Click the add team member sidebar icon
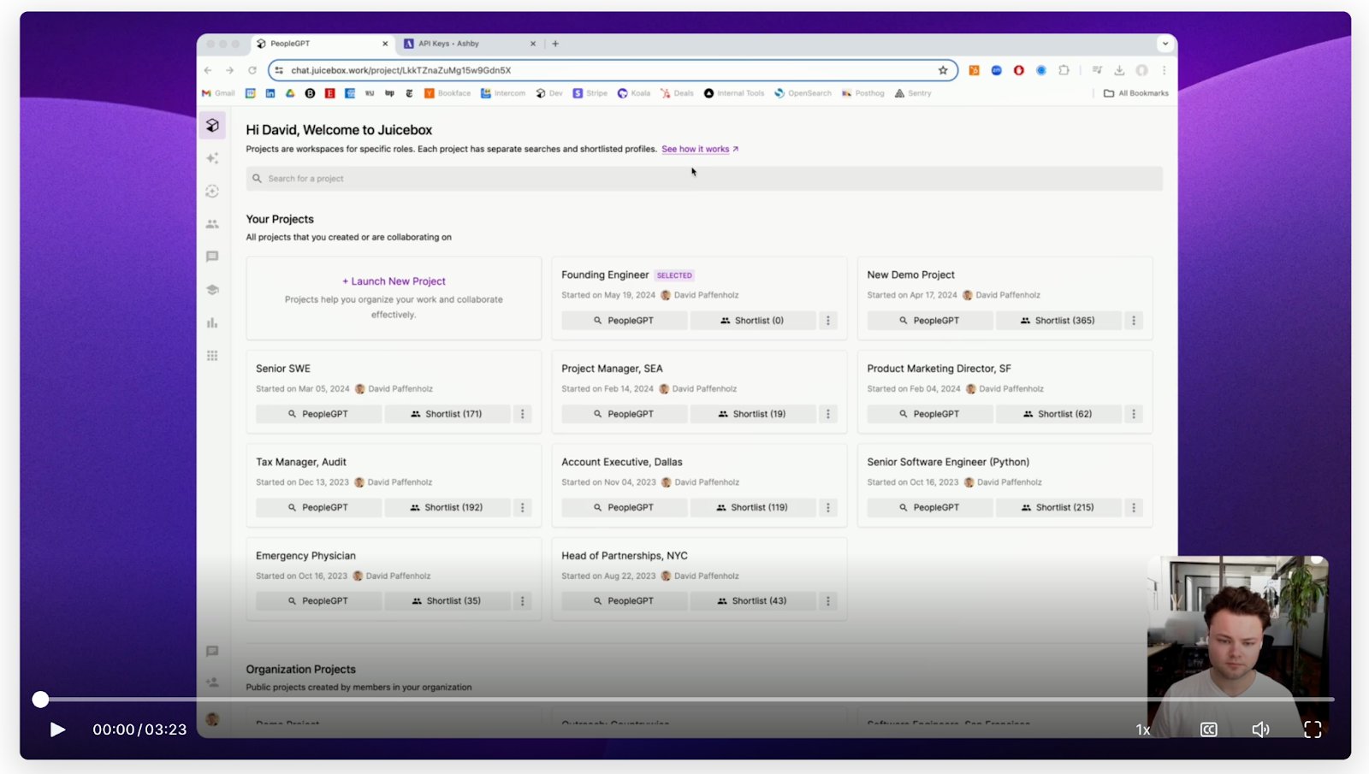 pos(212,682)
